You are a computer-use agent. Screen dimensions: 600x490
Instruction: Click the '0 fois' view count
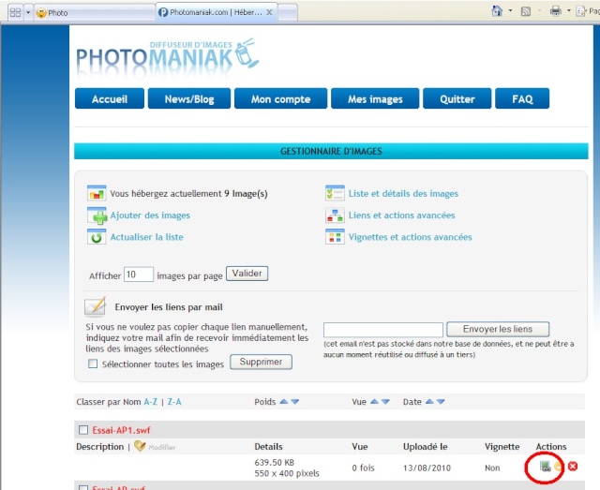click(363, 468)
